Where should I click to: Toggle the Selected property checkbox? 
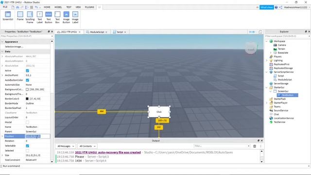coord(27,151)
